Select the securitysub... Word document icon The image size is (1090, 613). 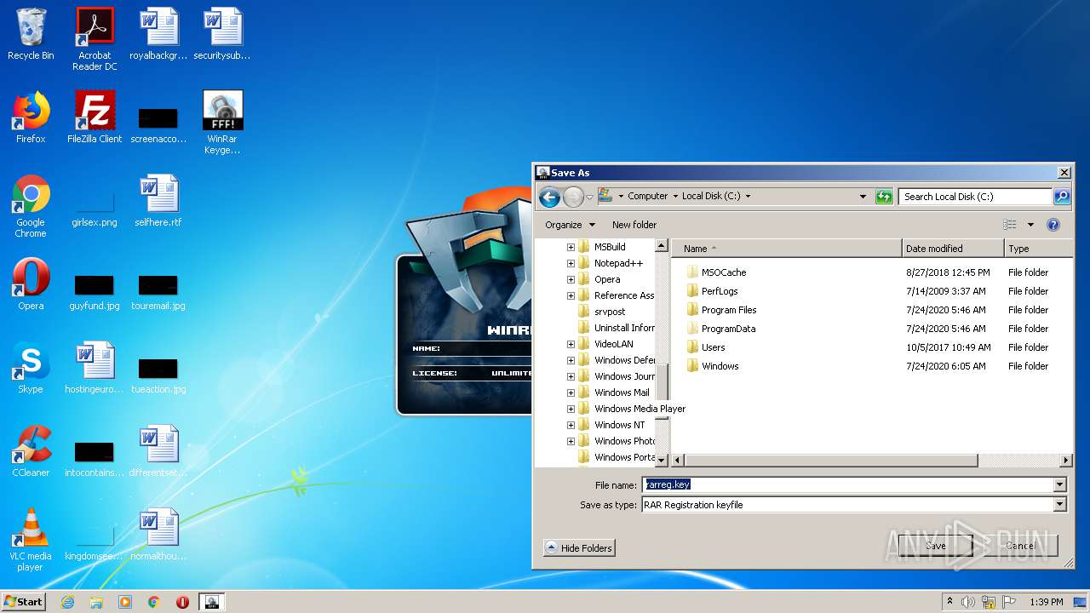tap(222, 34)
